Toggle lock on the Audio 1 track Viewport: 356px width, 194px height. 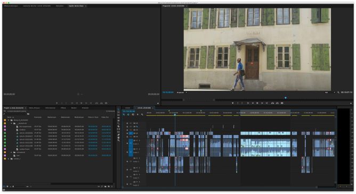point(127,144)
